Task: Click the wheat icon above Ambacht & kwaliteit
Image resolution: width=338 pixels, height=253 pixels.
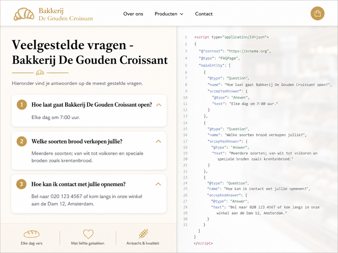Action: point(143,234)
